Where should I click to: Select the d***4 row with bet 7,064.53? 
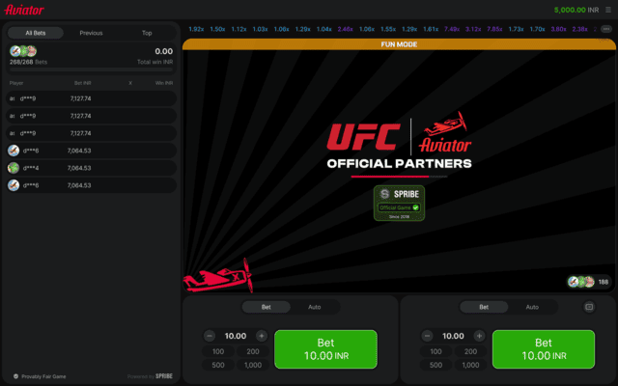click(x=91, y=168)
